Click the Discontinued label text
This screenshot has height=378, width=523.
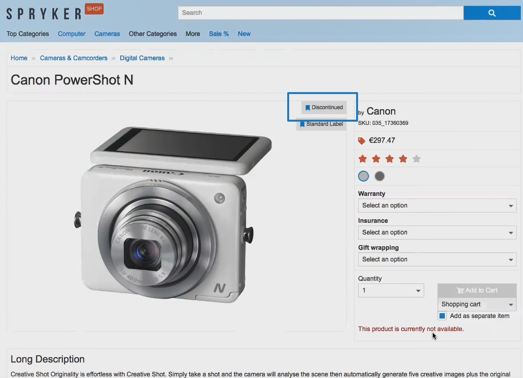[327, 108]
